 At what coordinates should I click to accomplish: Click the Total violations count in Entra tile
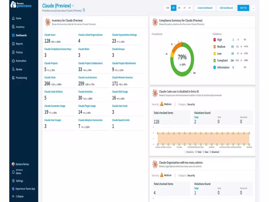click(x=195, y=122)
